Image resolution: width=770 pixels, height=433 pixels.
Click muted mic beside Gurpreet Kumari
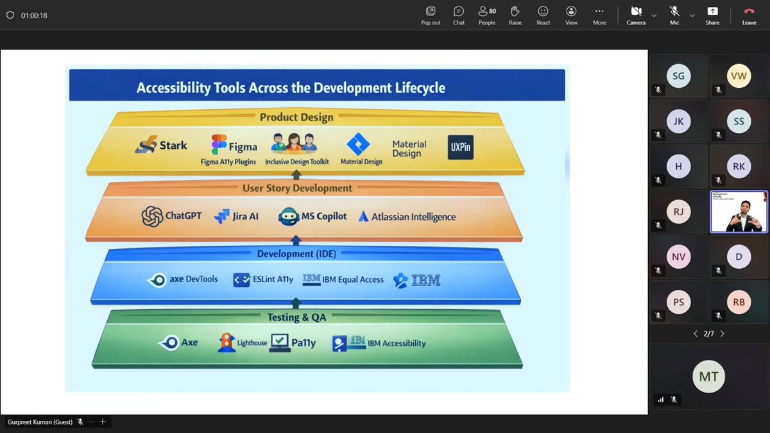80,422
